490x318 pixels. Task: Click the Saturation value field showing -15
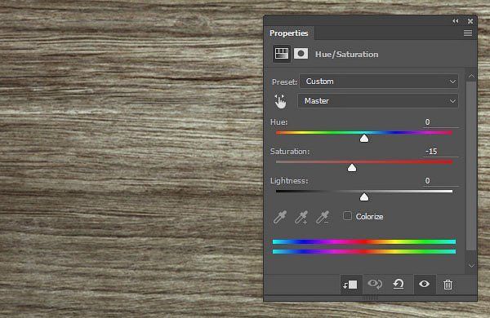tap(441, 152)
